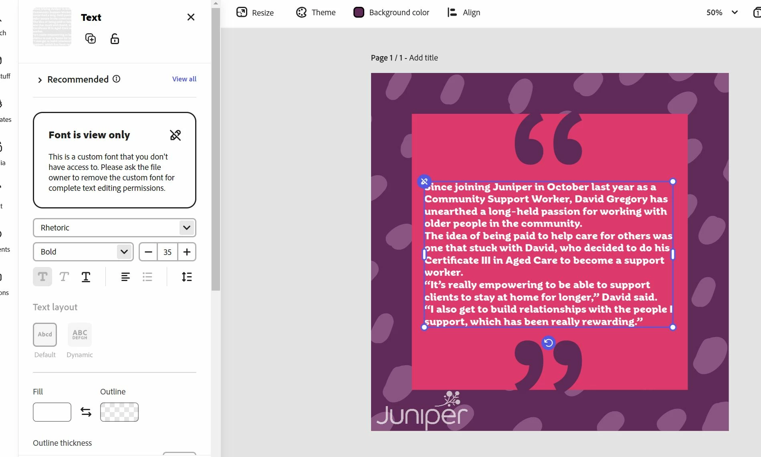This screenshot has height=457, width=761.
Task: Click the font size field showing 35
Action: pyautogui.click(x=168, y=252)
